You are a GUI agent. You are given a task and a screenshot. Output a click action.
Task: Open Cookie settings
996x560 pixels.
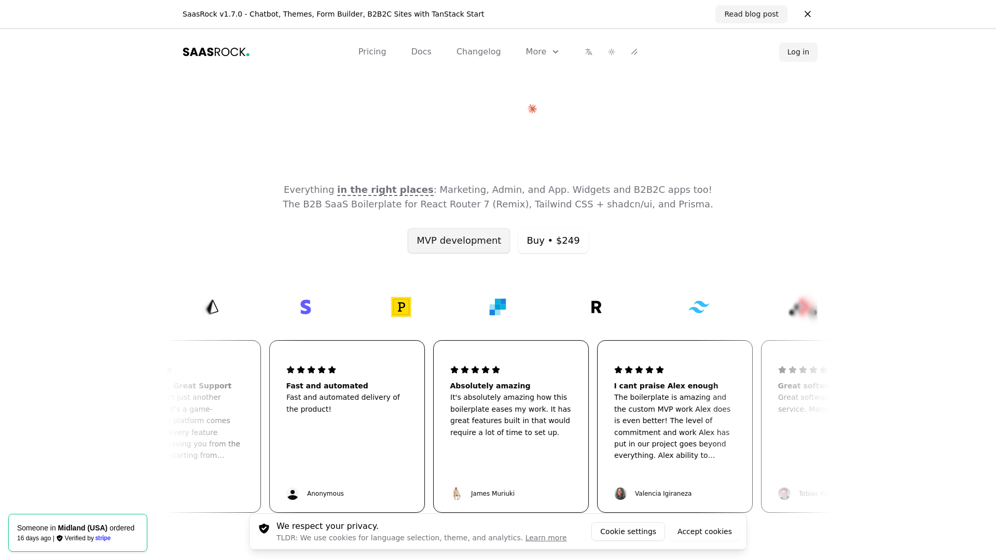[628, 531]
